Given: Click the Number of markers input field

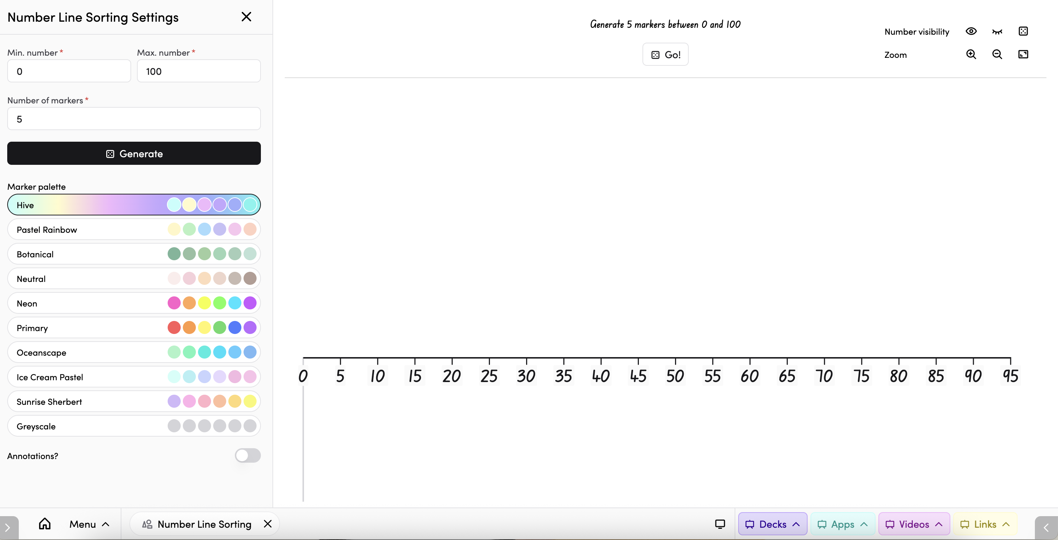Looking at the screenshot, I should pos(134,119).
